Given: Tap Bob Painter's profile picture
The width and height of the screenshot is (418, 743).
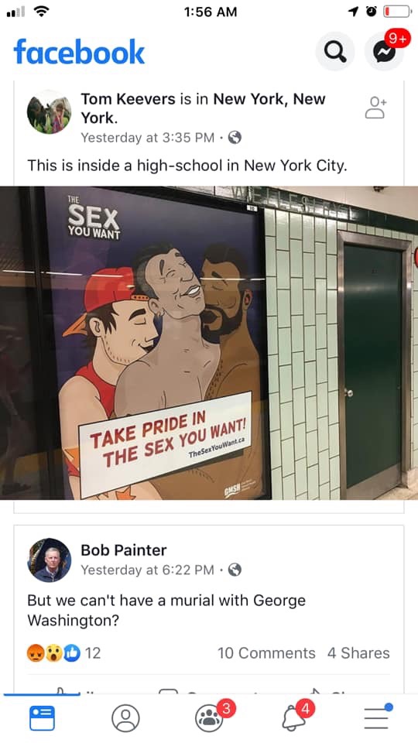Looking at the screenshot, I should pyautogui.click(x=50, y=560).
